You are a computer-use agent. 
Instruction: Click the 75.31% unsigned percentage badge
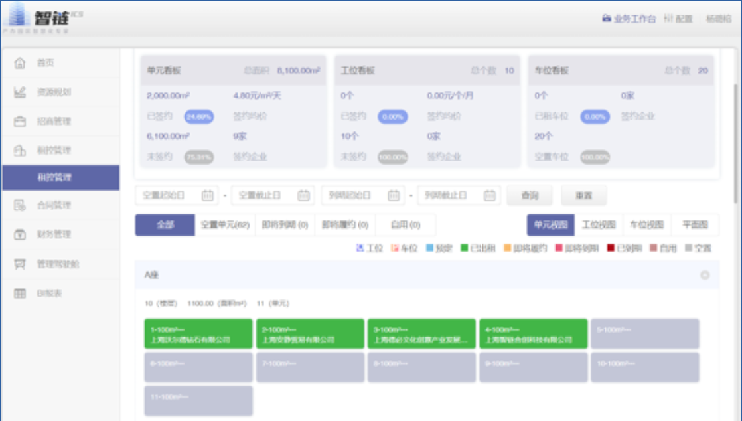[x=198, y=157]
